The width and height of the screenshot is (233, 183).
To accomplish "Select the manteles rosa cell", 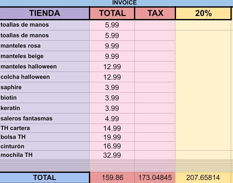I will coord(45,46).
